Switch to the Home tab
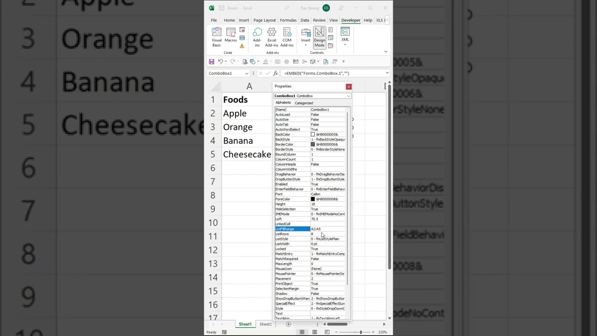The image size is (597, 336). 229,20
